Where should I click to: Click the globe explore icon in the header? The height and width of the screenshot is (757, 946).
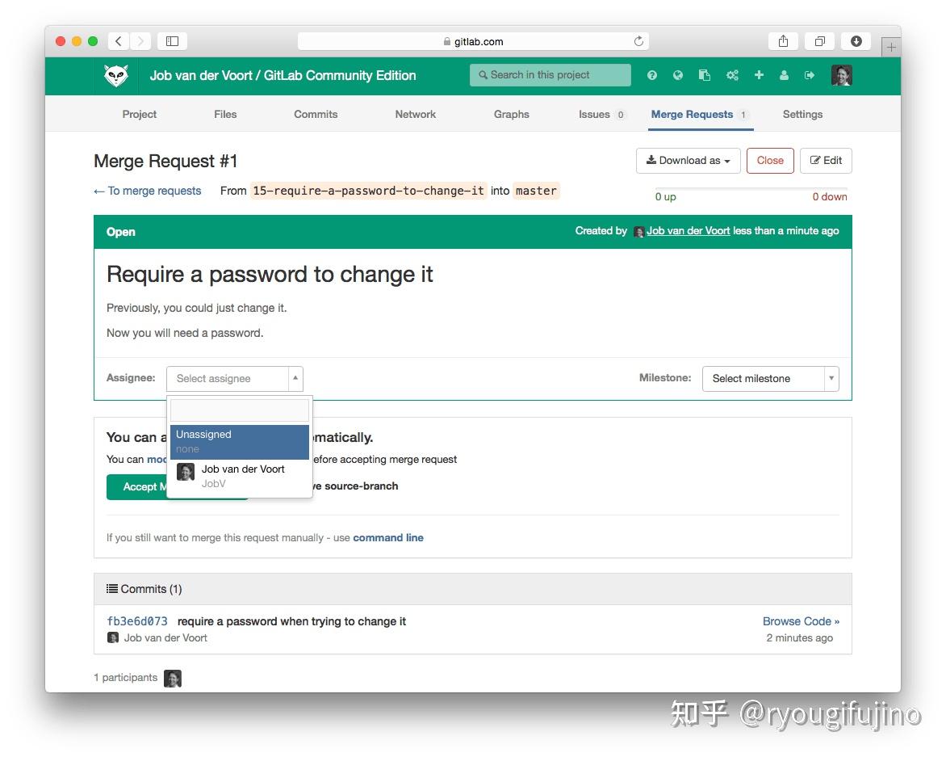click(x=678, y=74)
